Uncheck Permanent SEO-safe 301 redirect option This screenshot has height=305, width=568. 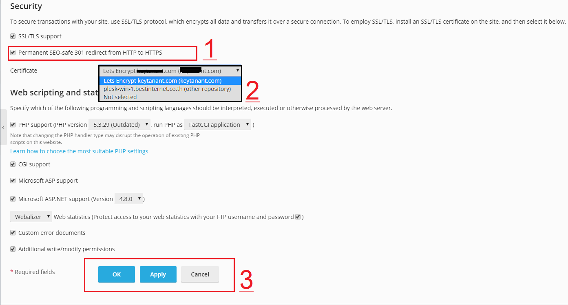[13, 53]
